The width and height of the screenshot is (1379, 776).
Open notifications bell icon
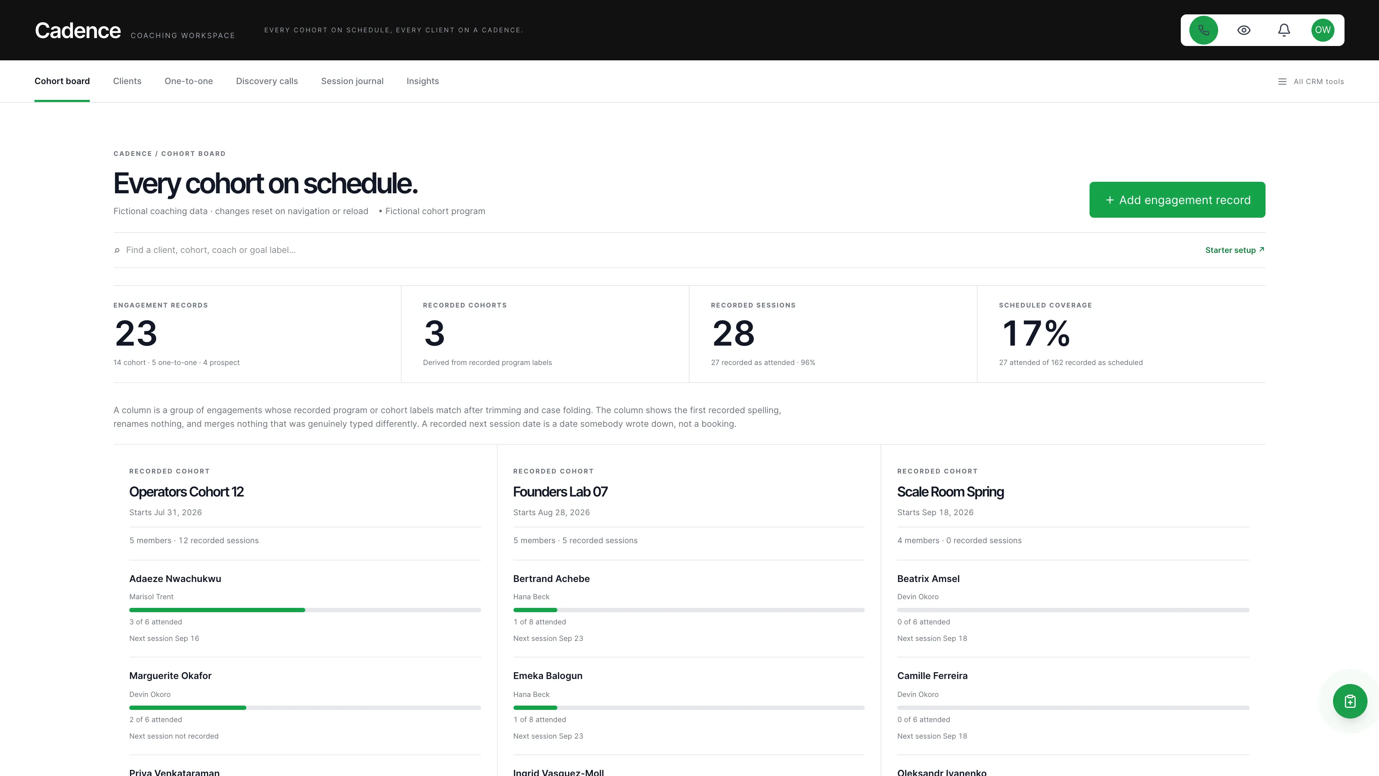(x=1284, y=30)
